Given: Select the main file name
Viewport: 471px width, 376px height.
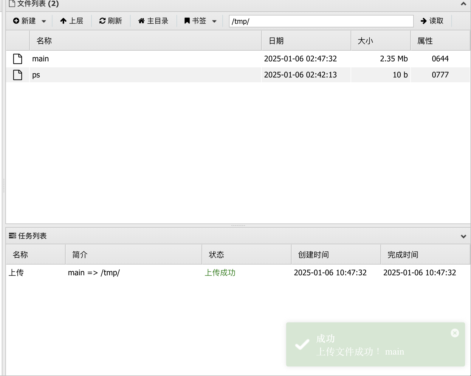Looking at the screenshot, I should tap(41, 59).
